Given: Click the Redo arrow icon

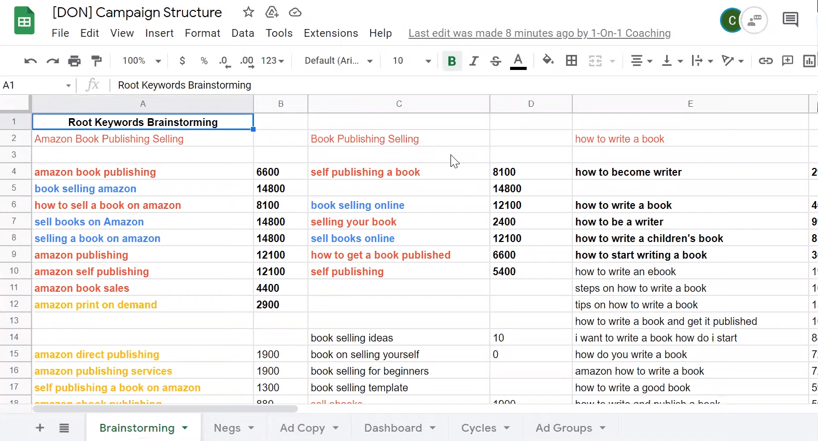Looking at the screenshot, I should pos(52,61).
